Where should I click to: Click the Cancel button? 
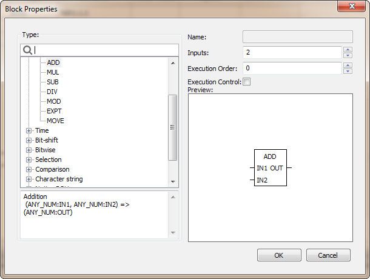[328, 255]
